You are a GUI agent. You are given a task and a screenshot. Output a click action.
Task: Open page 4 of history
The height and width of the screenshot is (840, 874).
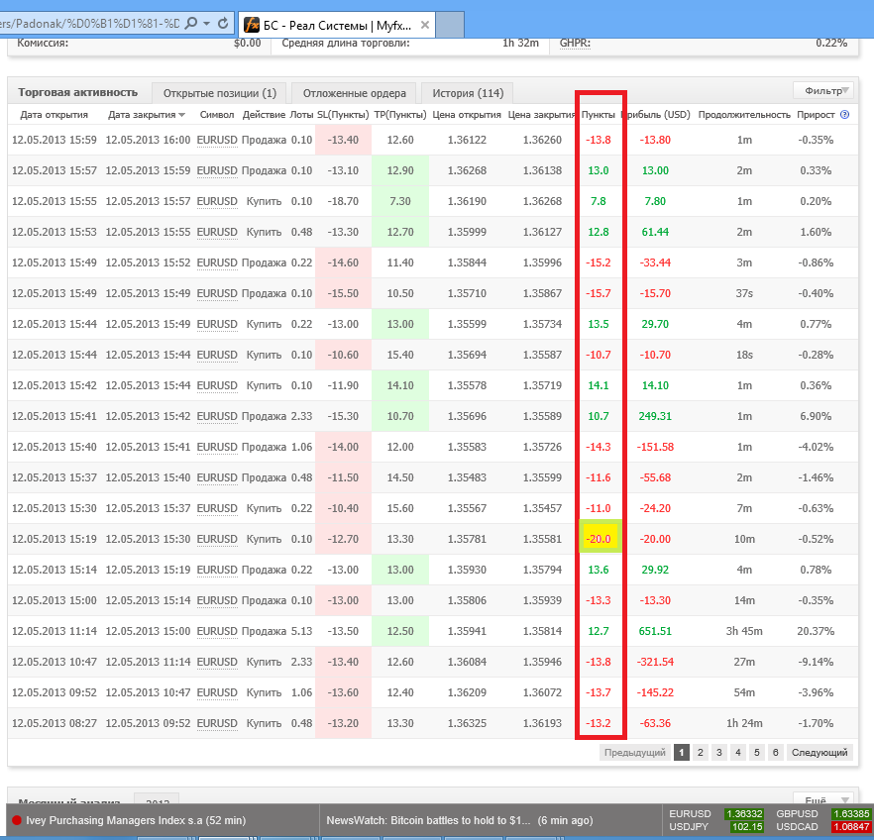click(738, 753)
